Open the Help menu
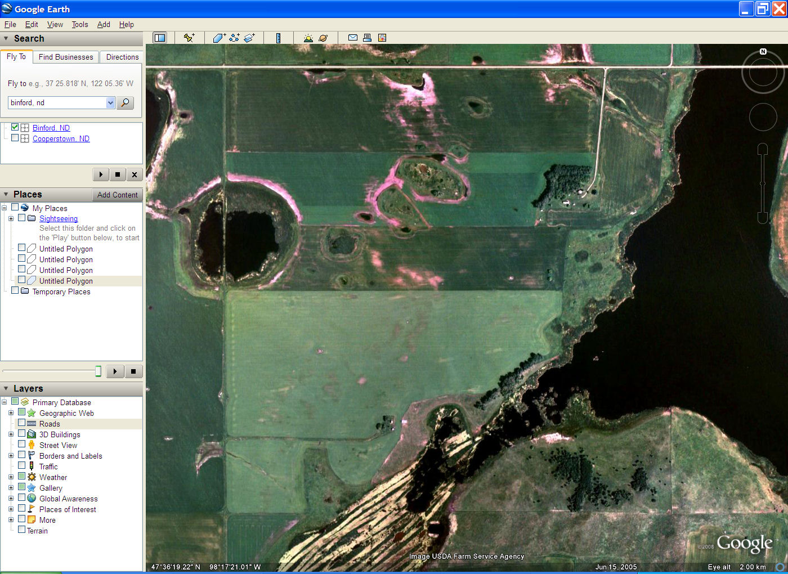Viewport: 788px width, 574px height. (x=127, y=24)
